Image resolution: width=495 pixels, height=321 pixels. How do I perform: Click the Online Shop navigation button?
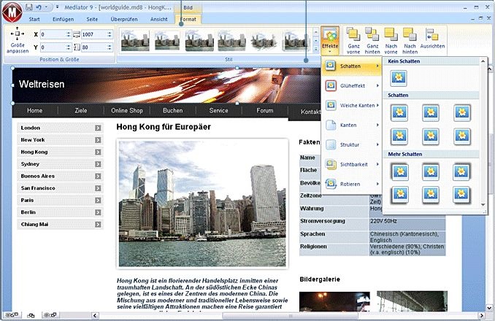[127, 111]
